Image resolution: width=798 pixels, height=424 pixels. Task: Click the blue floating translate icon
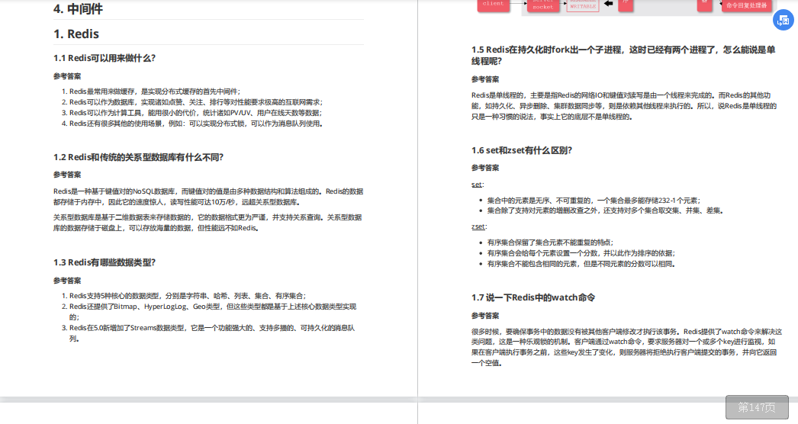coord(784,21)
